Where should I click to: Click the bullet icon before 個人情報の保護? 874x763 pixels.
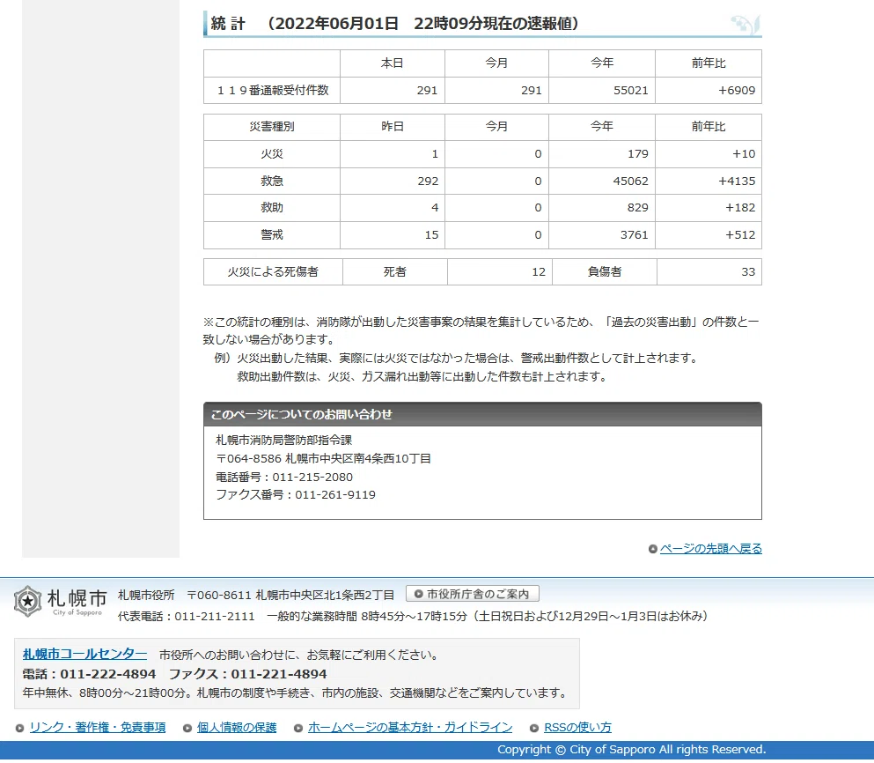click(187, 728)
